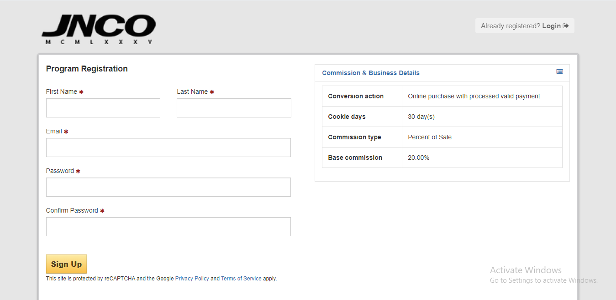The image size is (616, 300).
Task: Focus the Last Name input field
Action: point(234,108)
